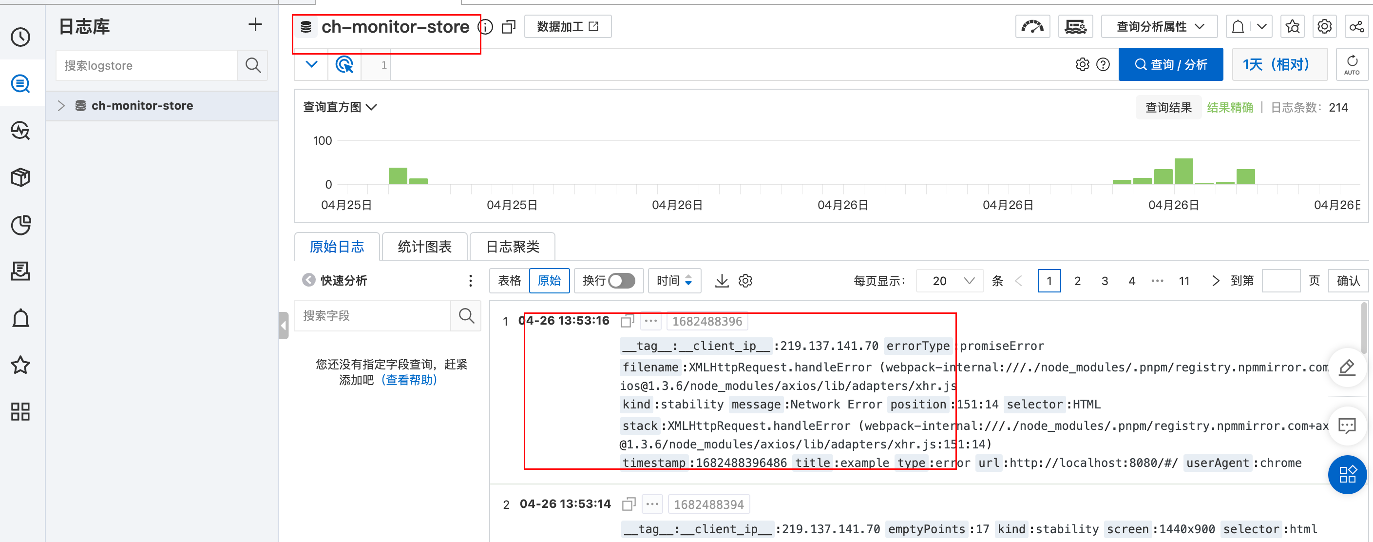Go to results page 2
The image size is (1373, 542).
click(x=1077, y=281)
